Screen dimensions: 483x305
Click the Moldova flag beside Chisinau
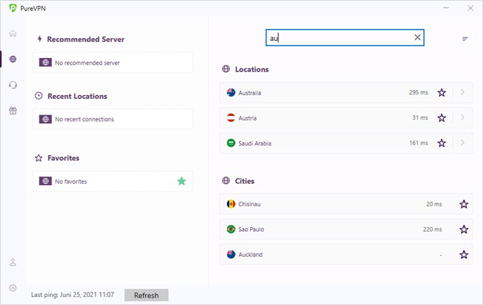click(x=231, y=204)
